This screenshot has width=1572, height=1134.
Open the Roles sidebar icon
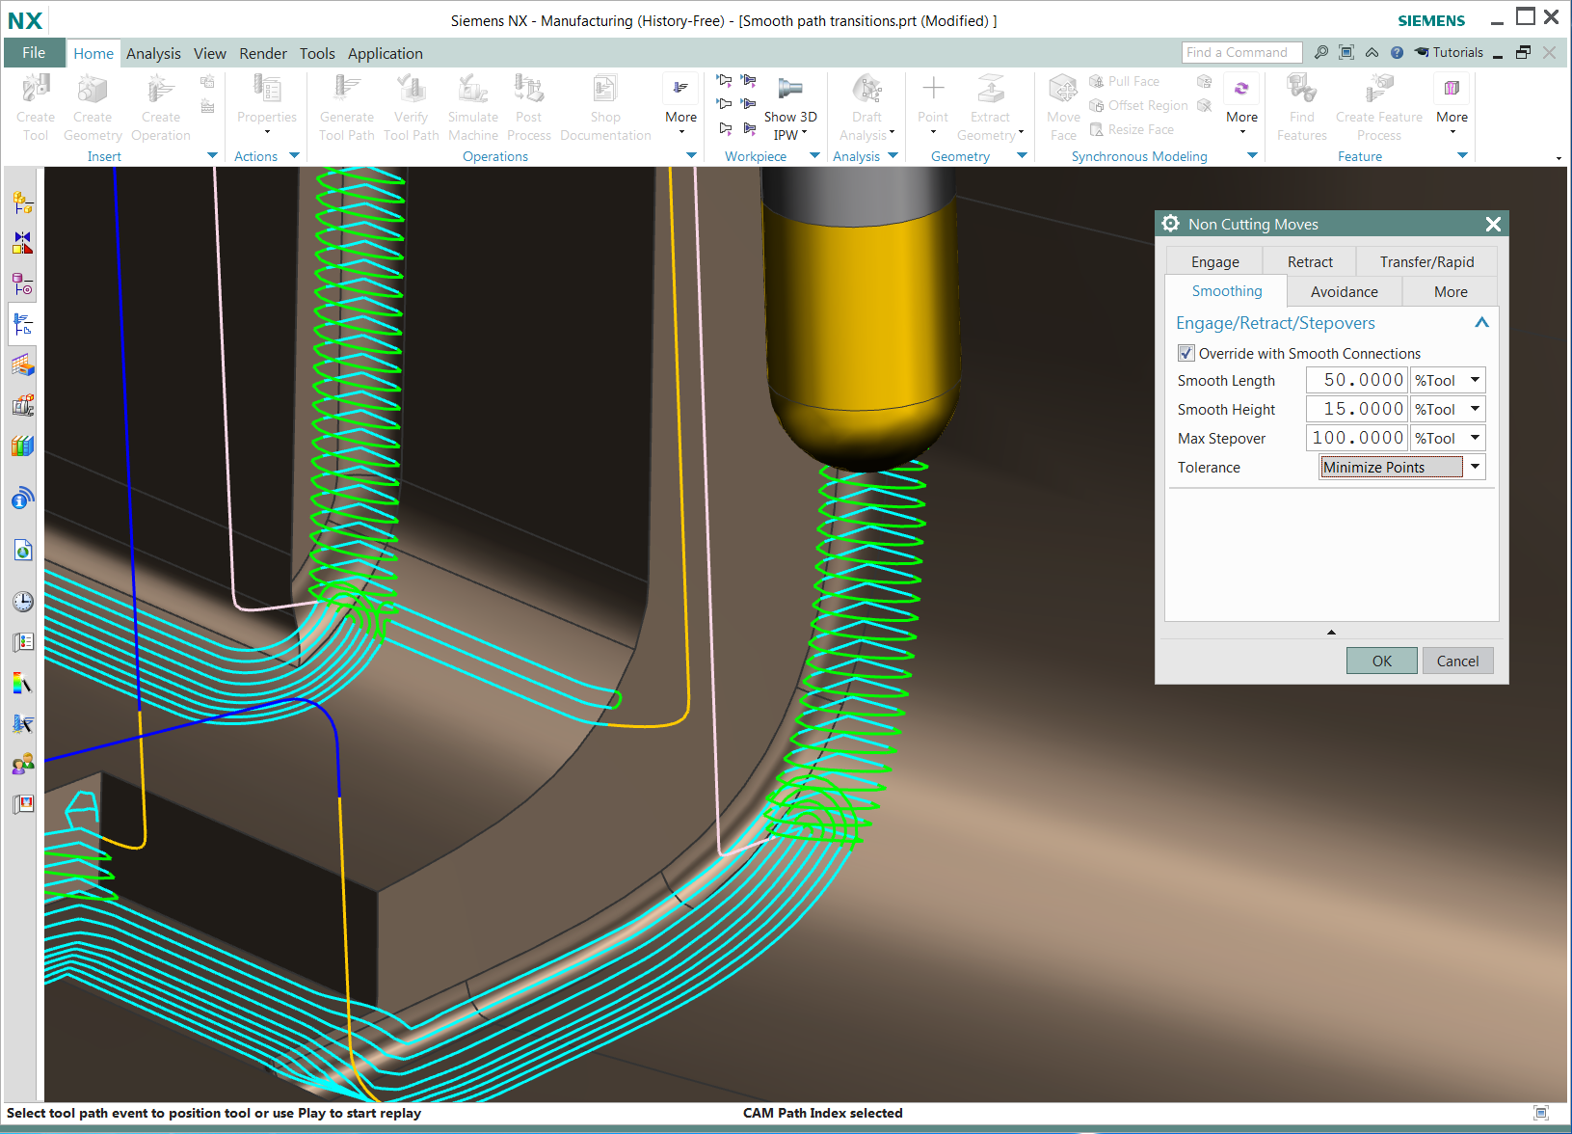(23, 765)
